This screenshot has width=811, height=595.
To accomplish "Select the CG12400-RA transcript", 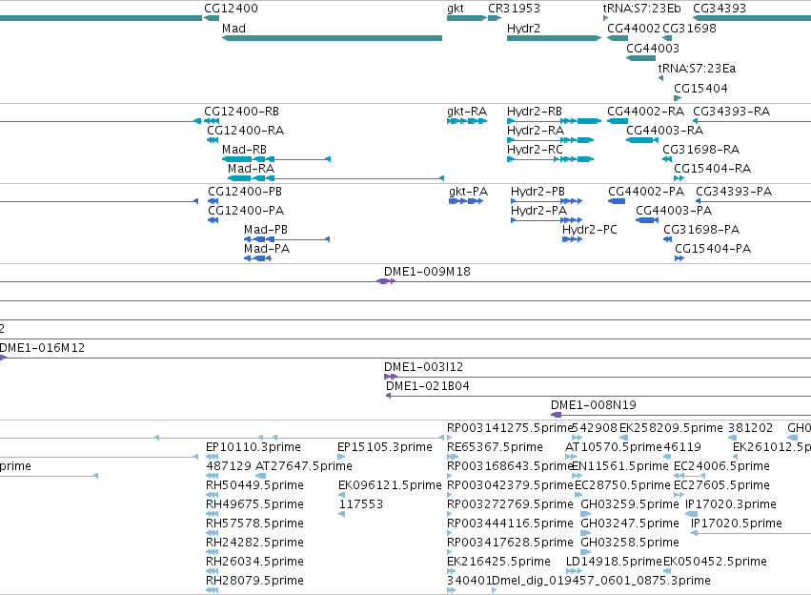I will coord(213,140).
